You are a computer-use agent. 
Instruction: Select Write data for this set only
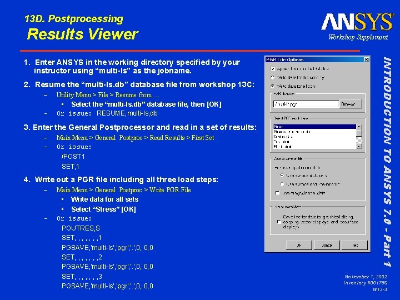(x=272, y=77)
